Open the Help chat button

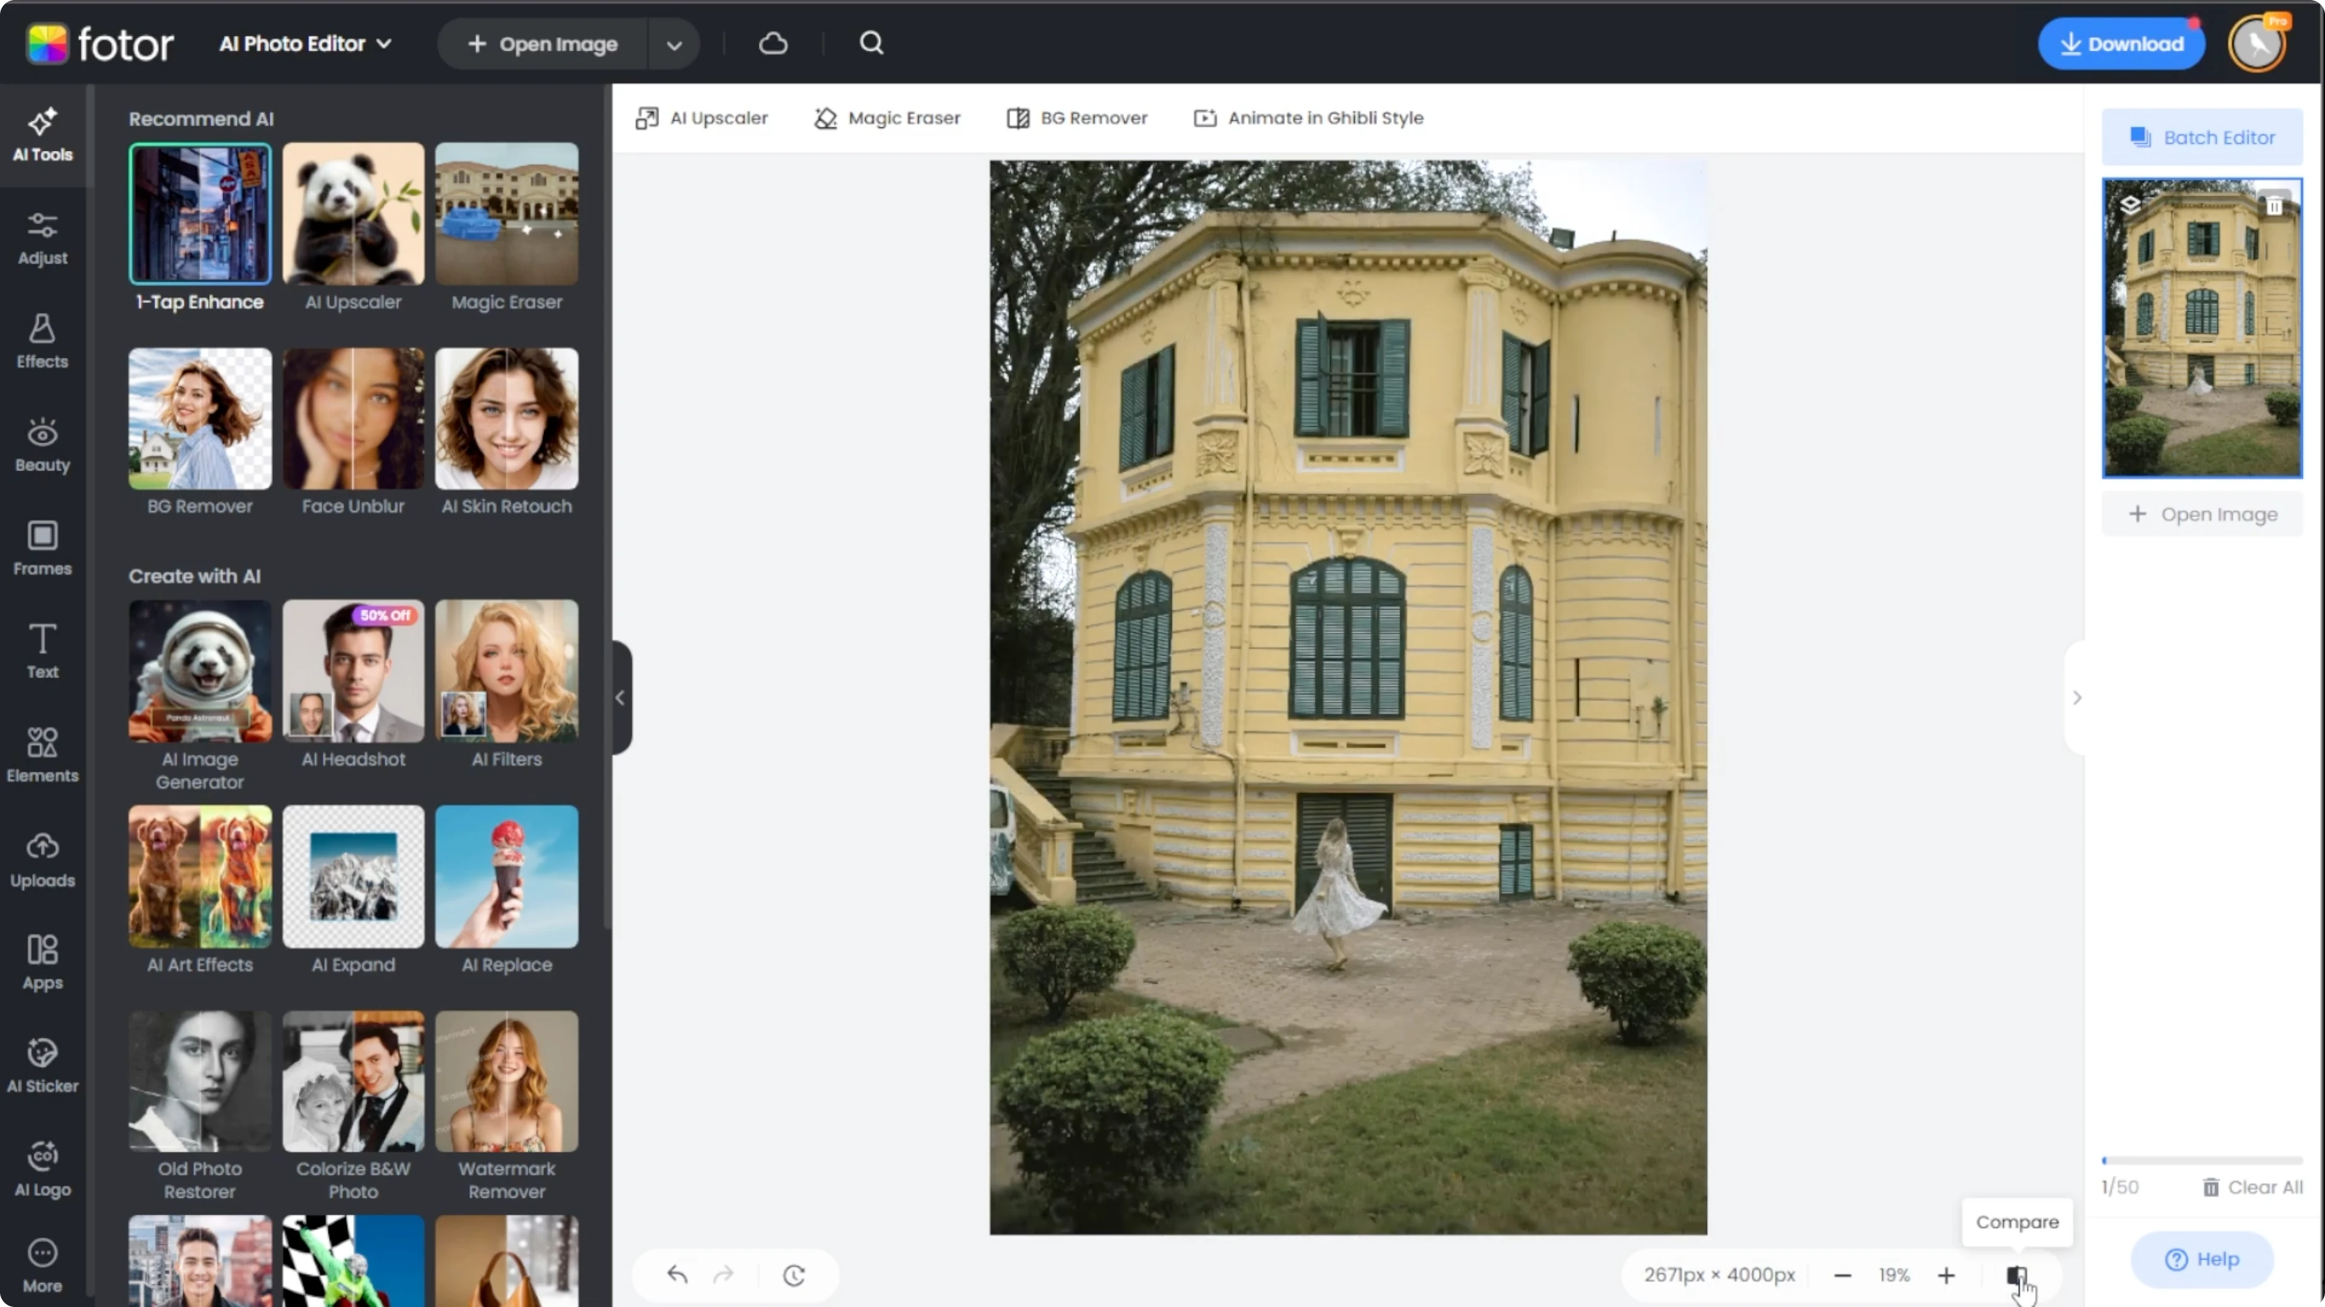coord(2201,1259)
